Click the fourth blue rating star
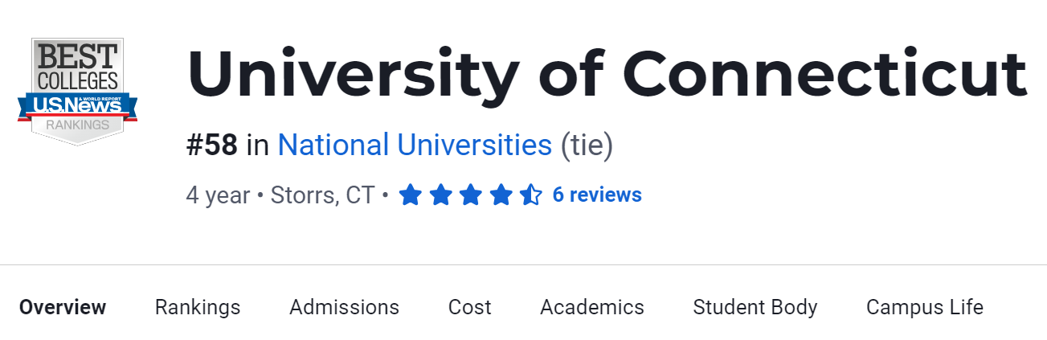This screenshot has width=1047, height=340. pos(501,195)
